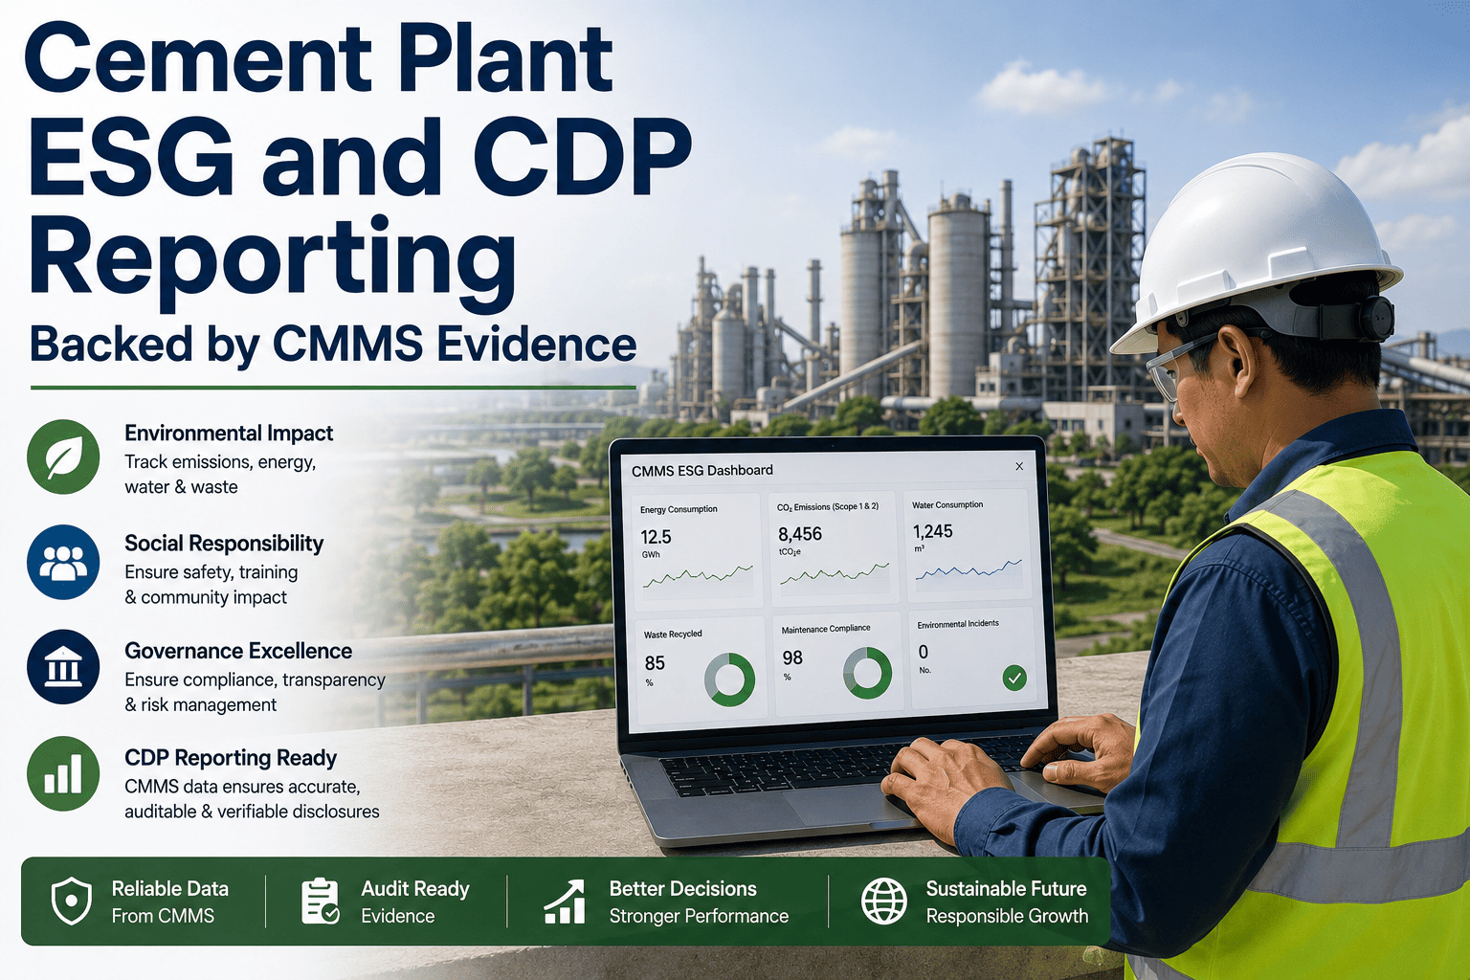The height and width of the screenshot is (980, 1470).
Task: Click the Energy Consumption value 12.5
Action: [656, 537]
